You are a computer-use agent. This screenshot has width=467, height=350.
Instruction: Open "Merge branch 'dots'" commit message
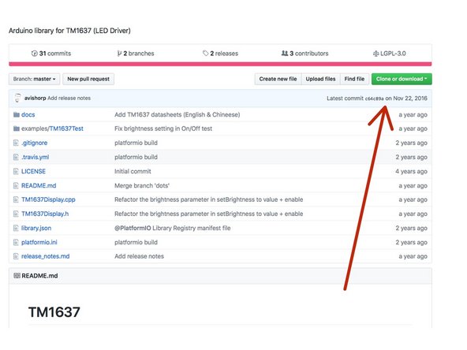142,186
